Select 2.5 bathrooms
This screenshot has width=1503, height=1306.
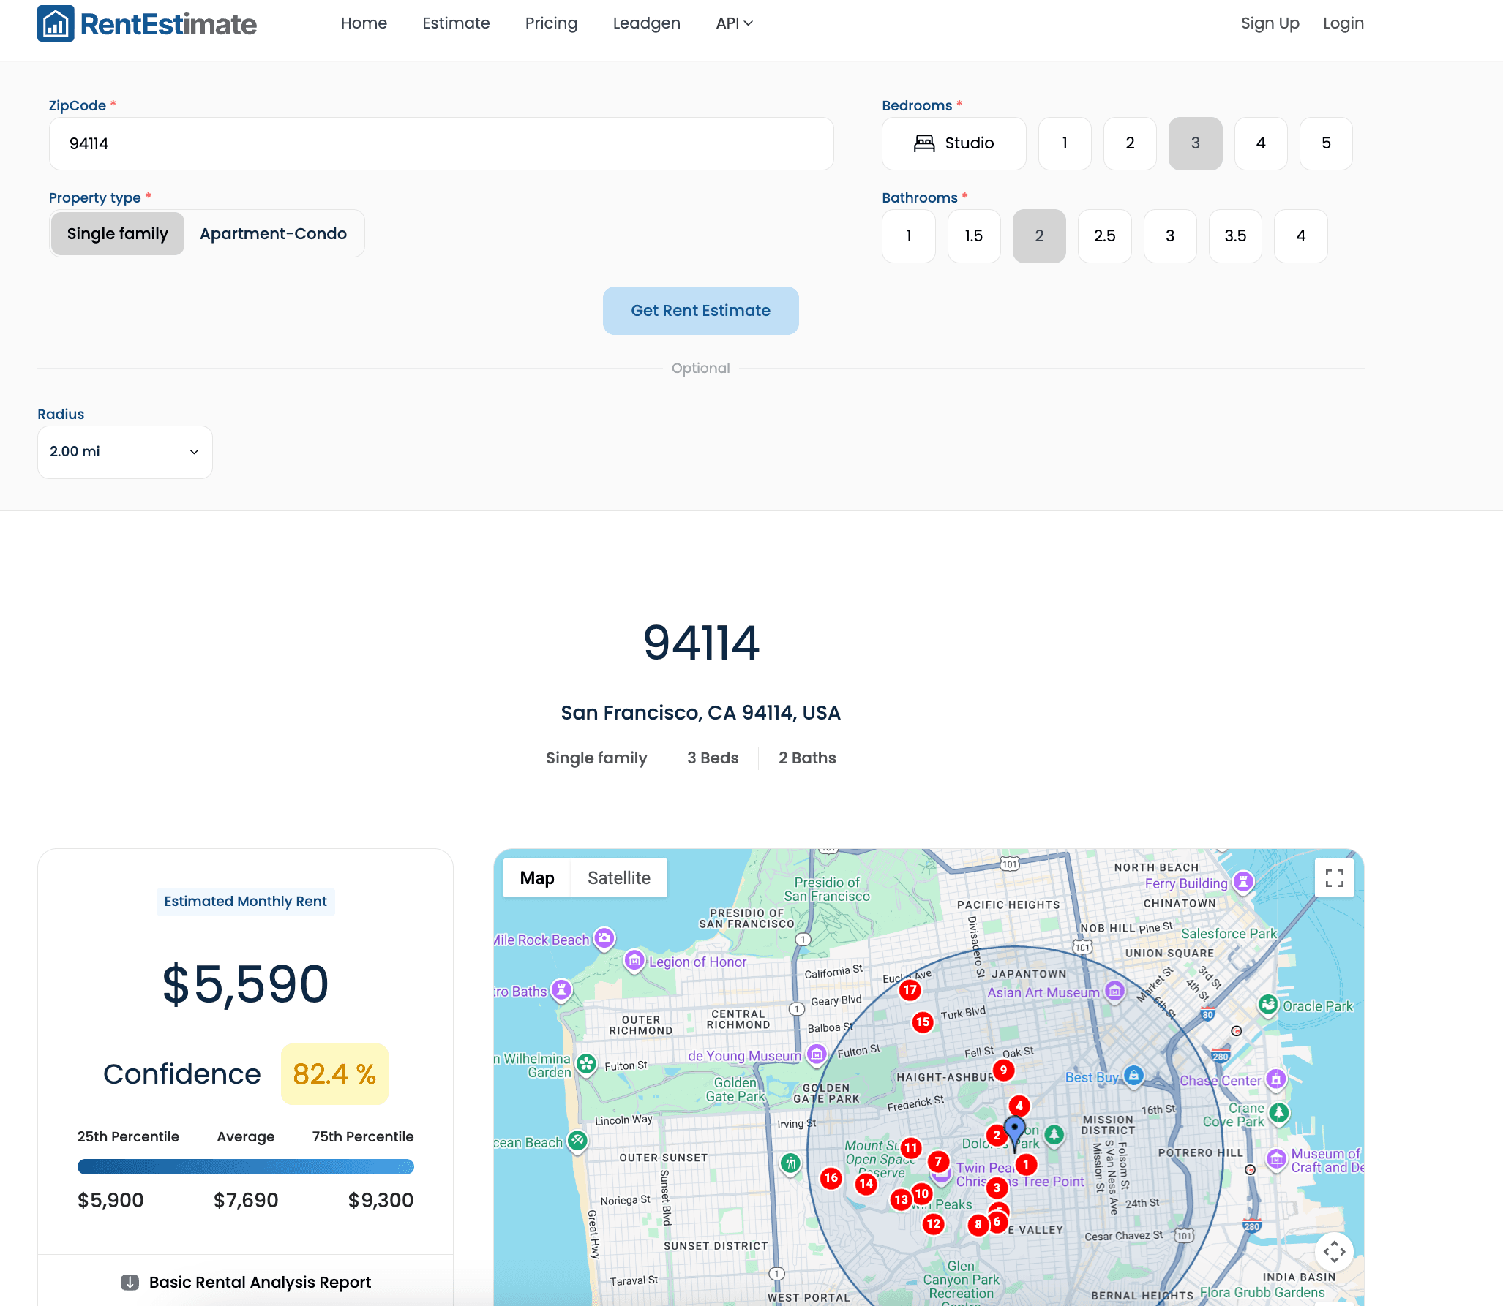[x=1104, y=235]
